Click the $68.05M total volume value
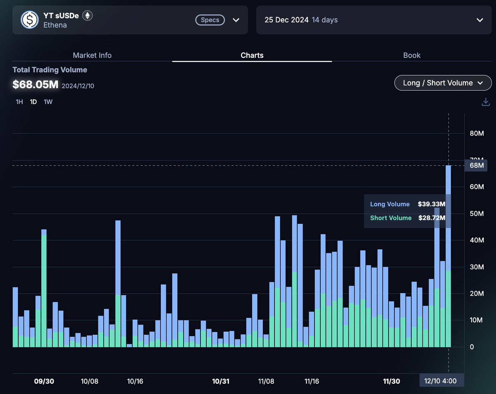 pos(35,84)
